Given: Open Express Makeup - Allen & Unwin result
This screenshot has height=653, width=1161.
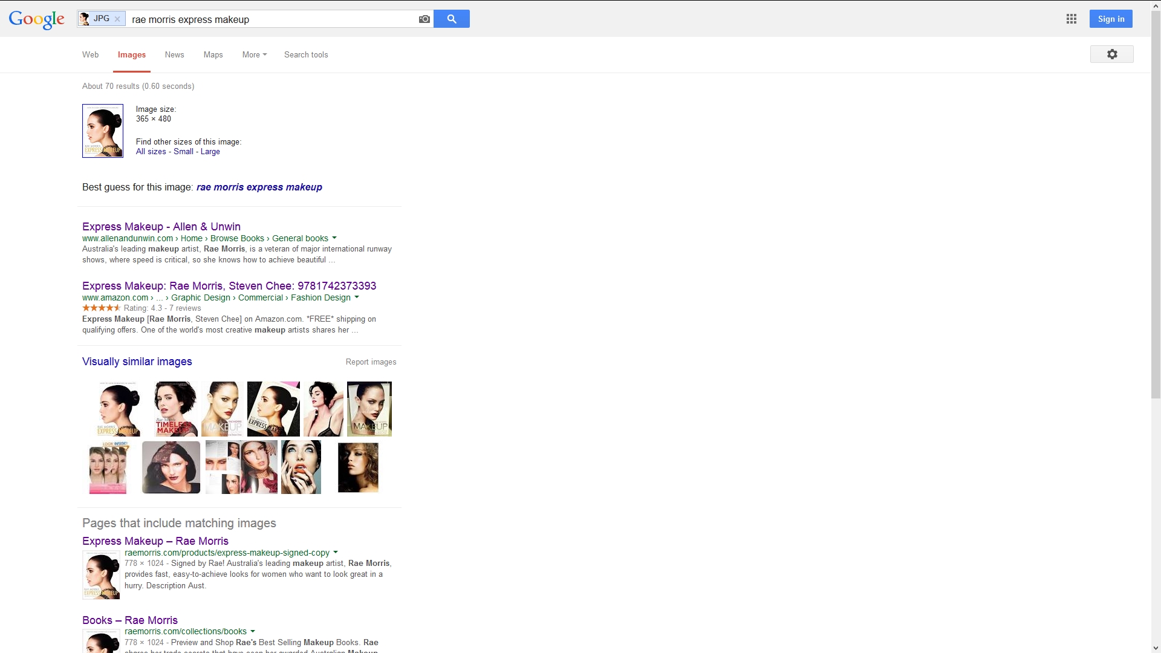Looking at the screenshot, I should point(161,227).
